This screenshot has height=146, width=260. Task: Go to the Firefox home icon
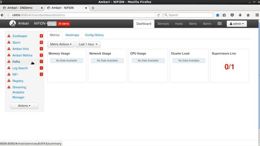[248, 15]
